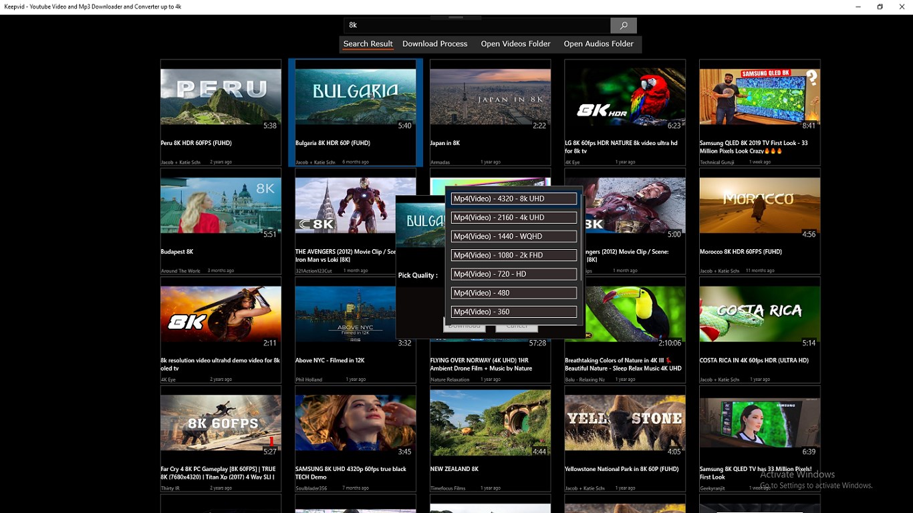Click Open Audios Folder
The width and height of the screenshot is (913, 513).
[599, 44]
